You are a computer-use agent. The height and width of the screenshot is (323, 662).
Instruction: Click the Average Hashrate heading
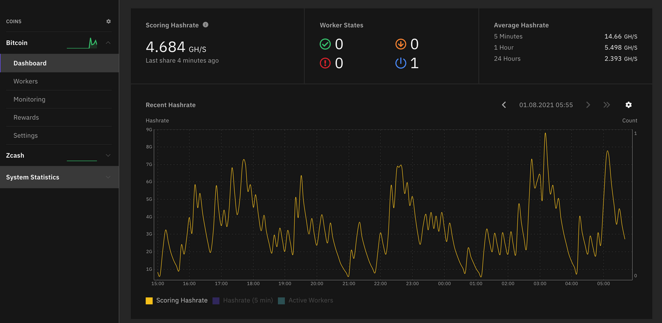tap(521, 25)
